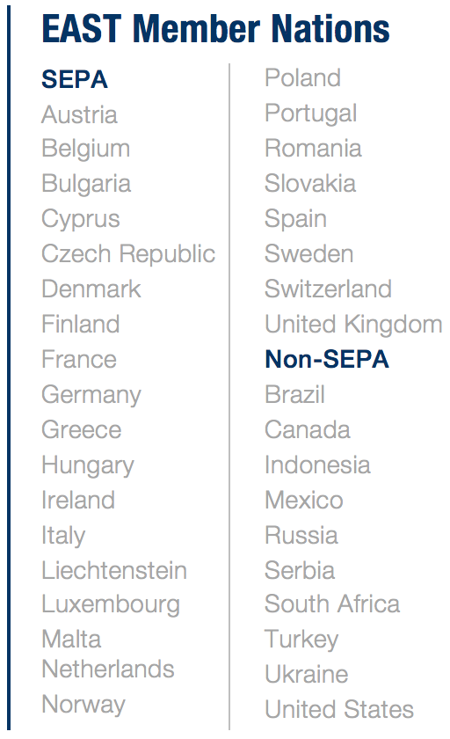The width and height of the screenshot is (450, 739).
Task: Click the EAST Member Nations heading
Action: [x=215, y=29]
